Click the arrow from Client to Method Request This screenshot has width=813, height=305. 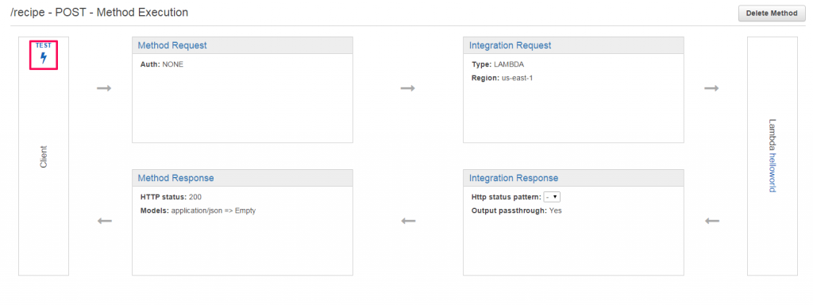(x=104, y=88)
